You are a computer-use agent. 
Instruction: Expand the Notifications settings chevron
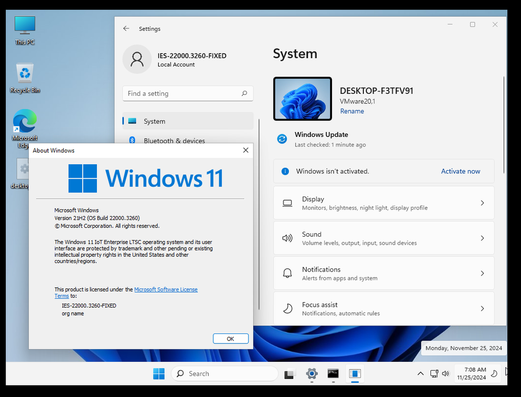point(482,273)
